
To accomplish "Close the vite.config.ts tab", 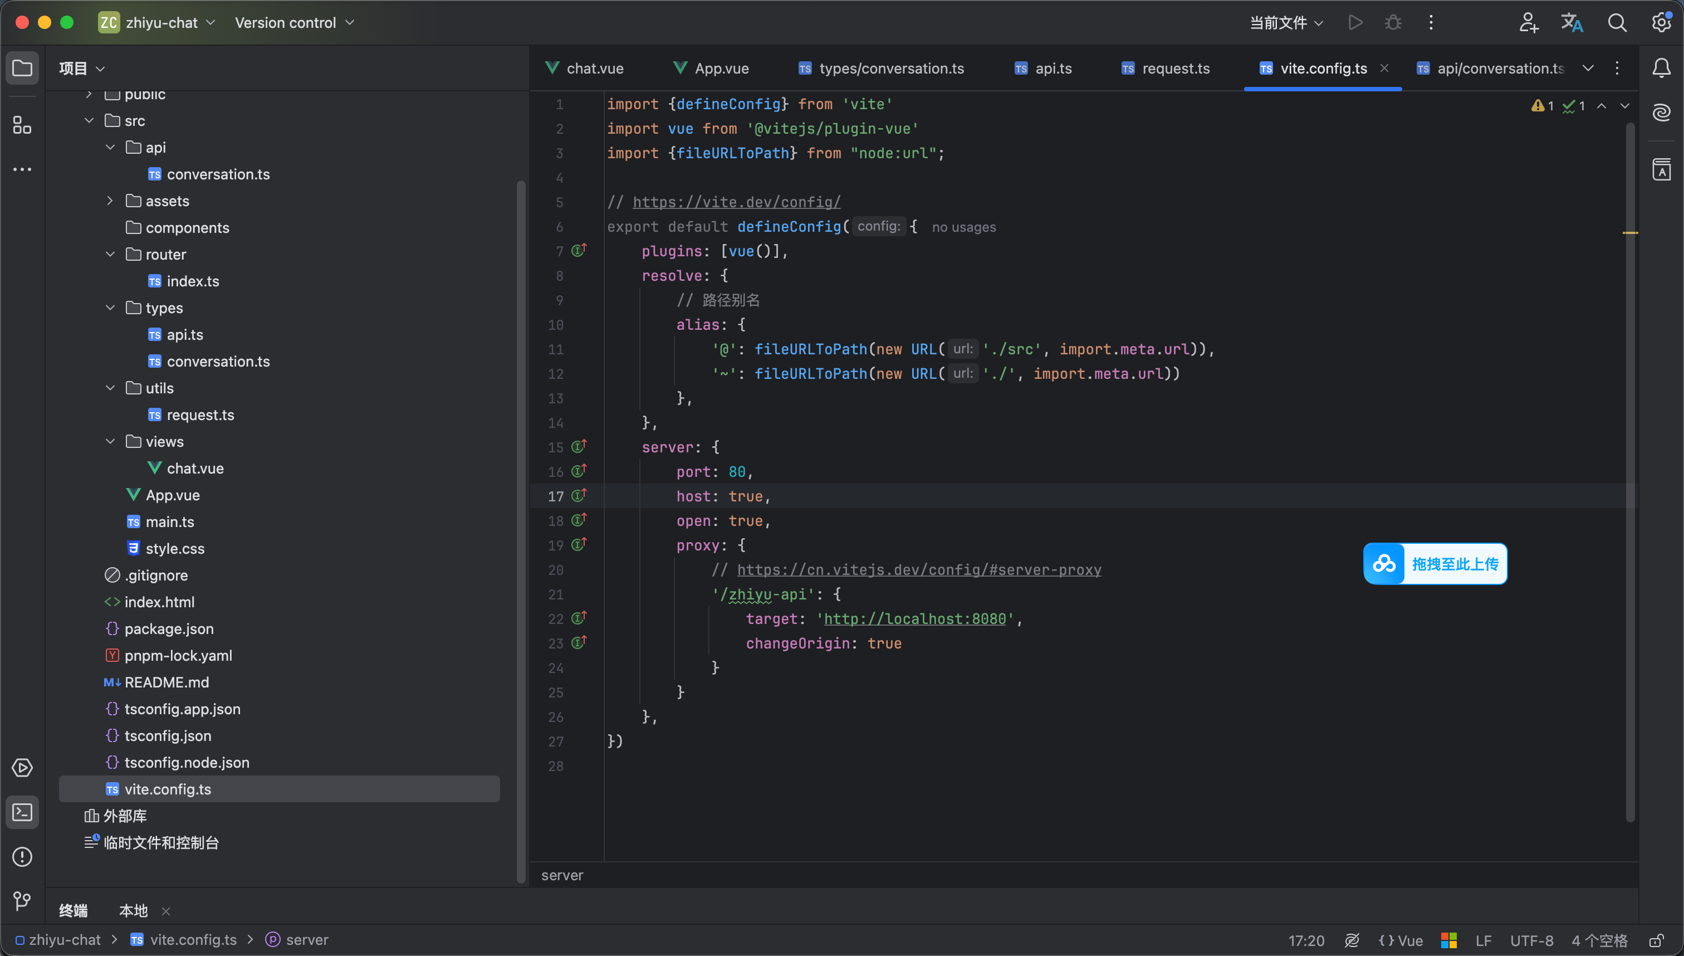I will [1384, 69].
